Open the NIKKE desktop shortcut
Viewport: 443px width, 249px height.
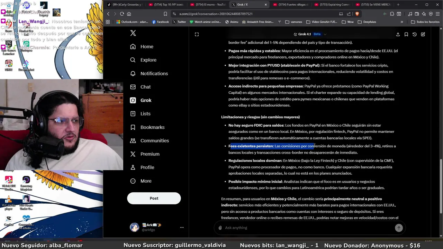coord(9,65)
